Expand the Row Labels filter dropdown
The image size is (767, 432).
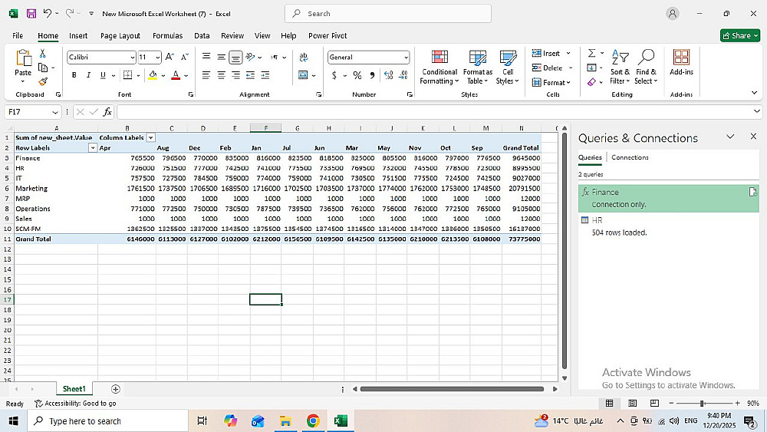pyautogui.click(x=93, y=148)
